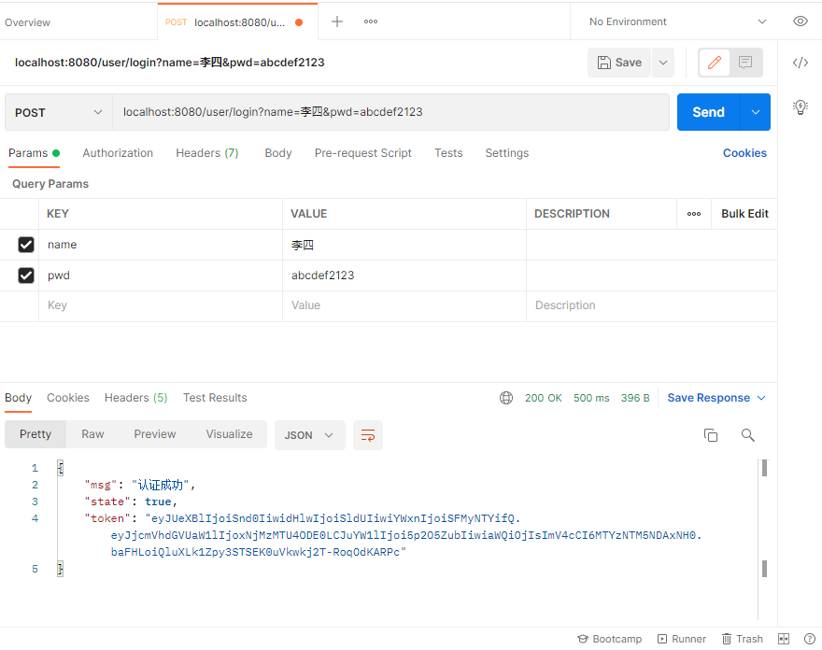Edit the name parameter value 李四
This screenshot has width=822, height=650.
[404, 245]
